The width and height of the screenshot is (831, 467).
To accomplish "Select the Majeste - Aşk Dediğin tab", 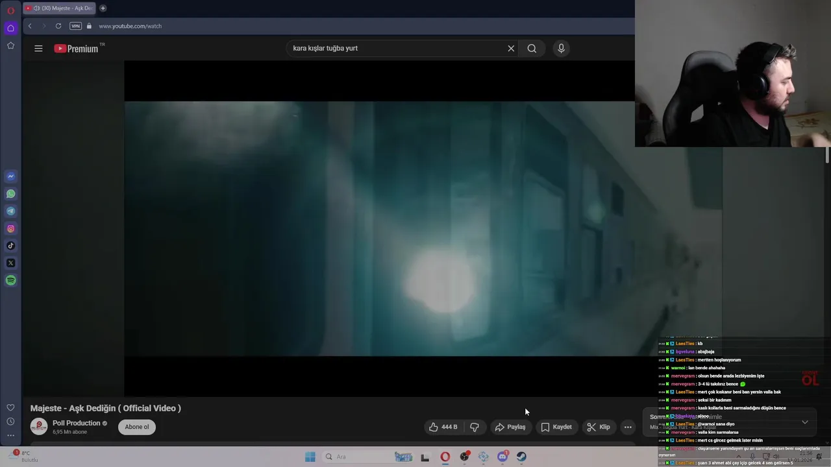I will click(59, 8).
